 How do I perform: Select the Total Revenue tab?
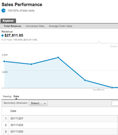tap(12, 26)
